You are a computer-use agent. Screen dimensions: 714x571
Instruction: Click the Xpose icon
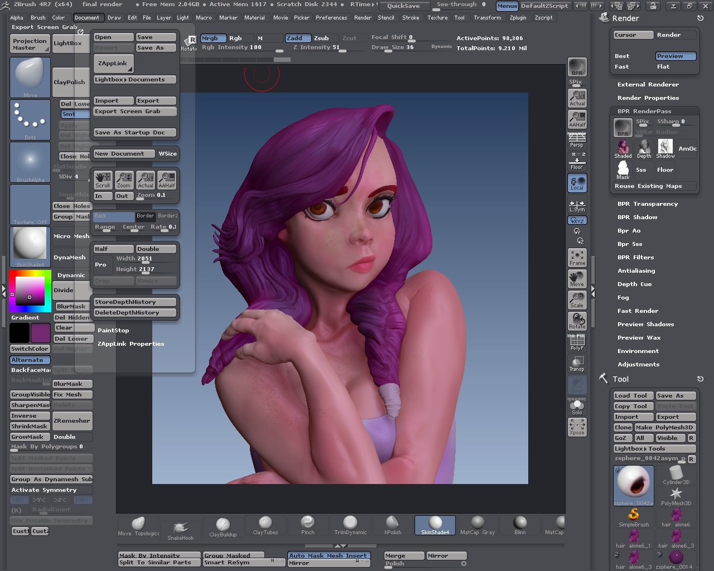coord(577,427)
